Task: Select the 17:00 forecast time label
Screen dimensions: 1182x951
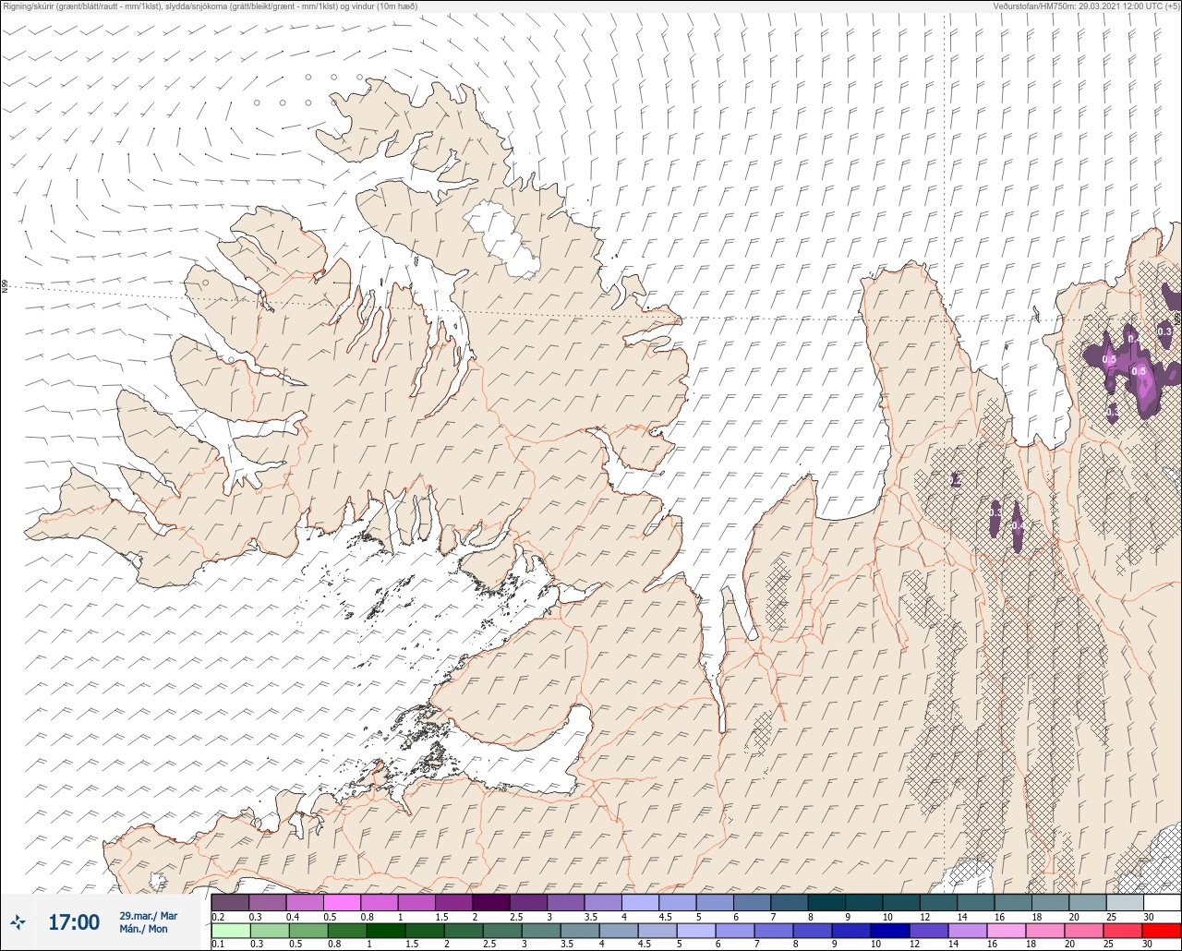Action: tap(74, 922)
